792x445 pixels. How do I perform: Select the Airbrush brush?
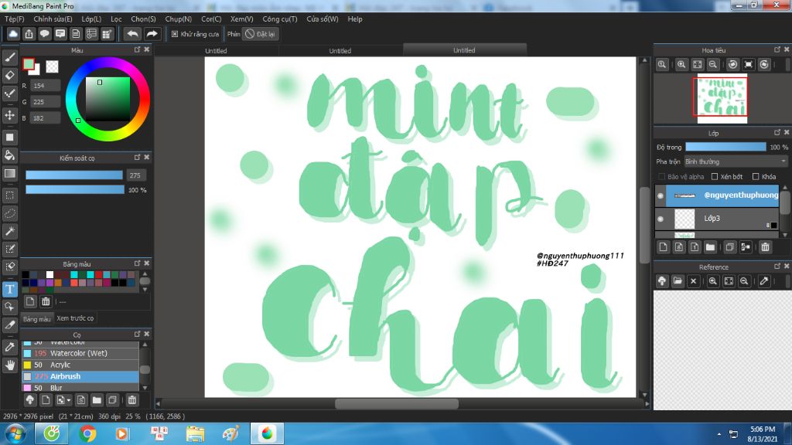[x=80, y=376]
